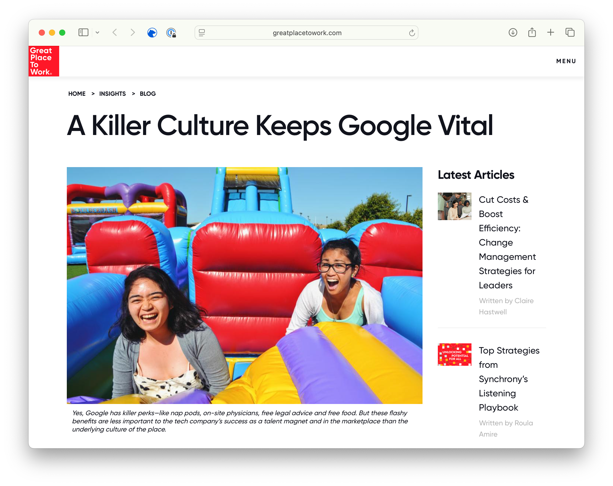Open a new tab
Image resolution: width=613 pixels, height=486 pixels.
click(551, 32)
